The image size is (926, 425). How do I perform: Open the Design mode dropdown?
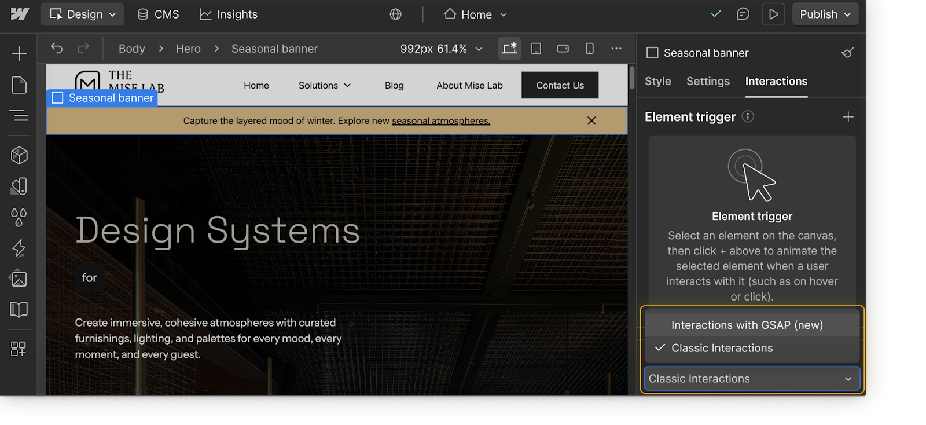tap(82, 14)
